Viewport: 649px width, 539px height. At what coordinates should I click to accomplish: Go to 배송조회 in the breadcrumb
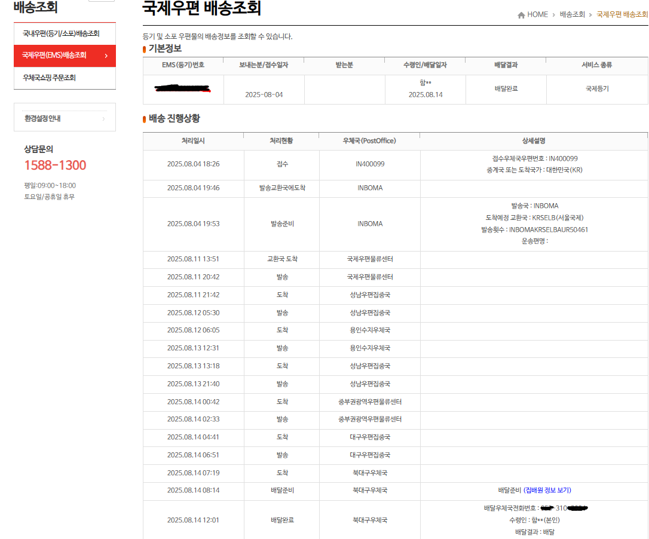(572, 15)
